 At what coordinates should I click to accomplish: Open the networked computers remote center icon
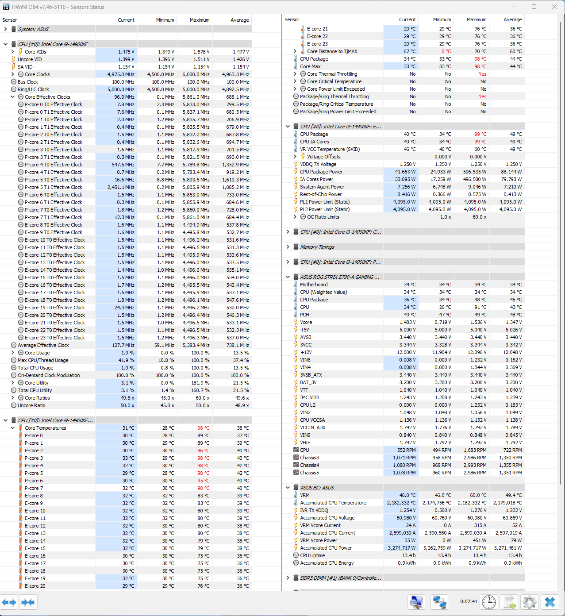439,602
